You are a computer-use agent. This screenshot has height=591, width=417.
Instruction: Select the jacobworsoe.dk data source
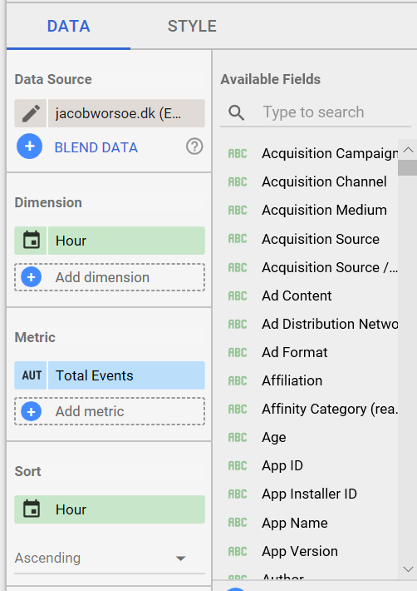pyautogui.click(x=126, y=113)
